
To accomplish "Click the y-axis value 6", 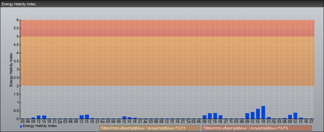I will tap(18, 20).
